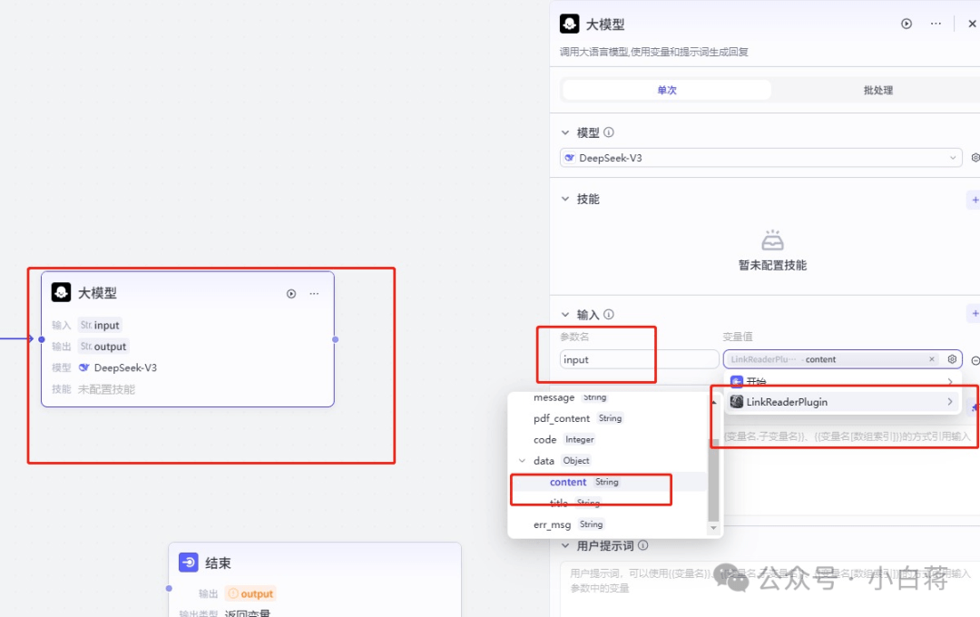Click the variable list scrollbar thumb
980x617 pixels.
(713, 479)
